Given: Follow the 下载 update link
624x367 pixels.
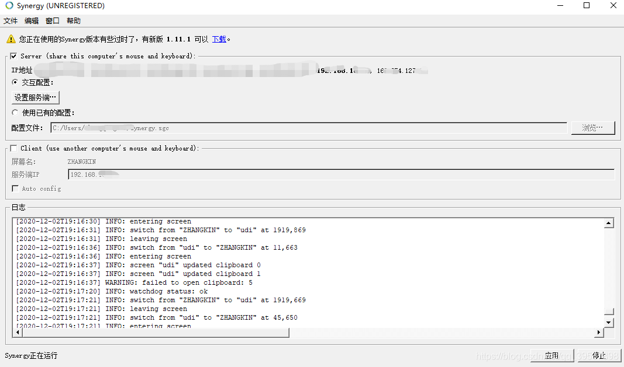Looking at the screenshot, I should [x=219, y=39].
